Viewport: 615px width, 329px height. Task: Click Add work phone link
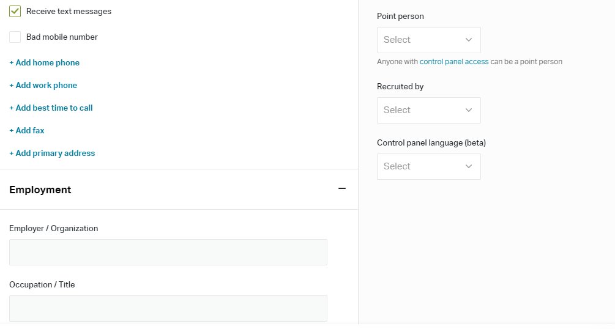coord(43,85)
